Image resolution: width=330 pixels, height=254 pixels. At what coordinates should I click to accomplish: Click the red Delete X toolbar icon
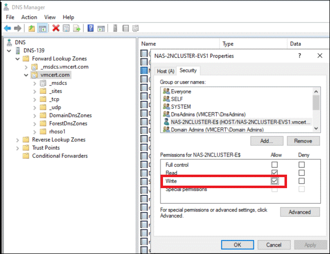(x=56, y=28)
